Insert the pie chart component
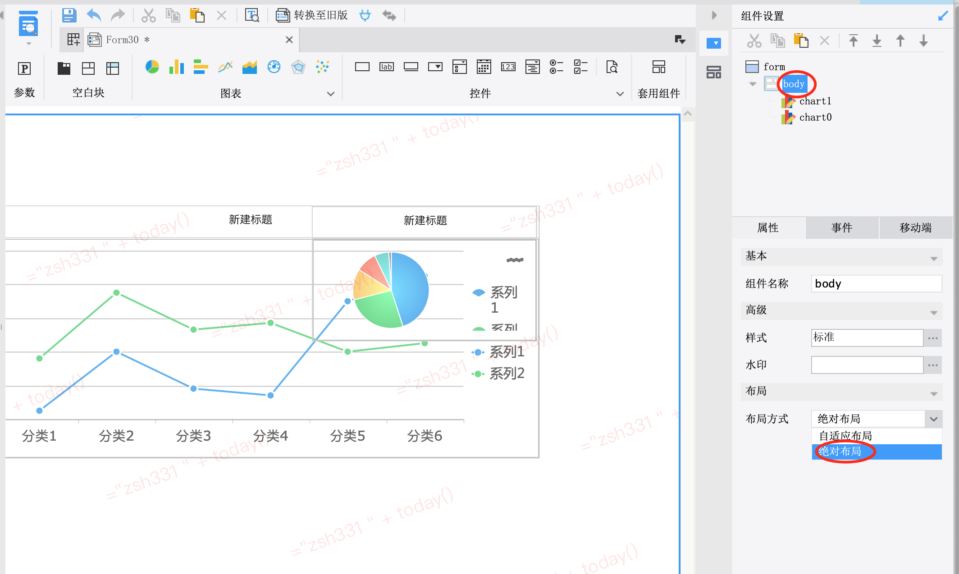 pos(152,67)
